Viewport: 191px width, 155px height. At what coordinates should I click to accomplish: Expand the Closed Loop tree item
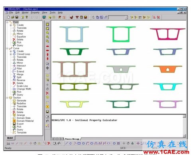point(11,54)
